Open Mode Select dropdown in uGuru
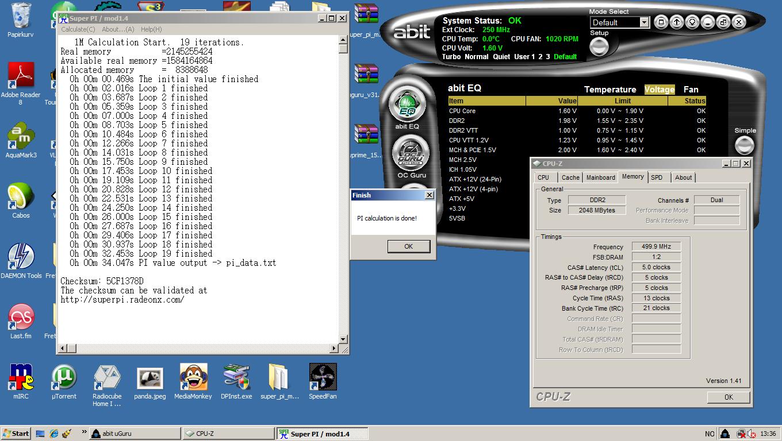This screenshot has height=441, width=782. 644,22
